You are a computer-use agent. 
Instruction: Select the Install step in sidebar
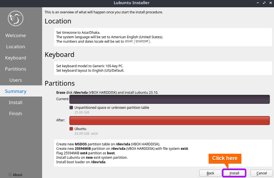click(x=16, y=102)
